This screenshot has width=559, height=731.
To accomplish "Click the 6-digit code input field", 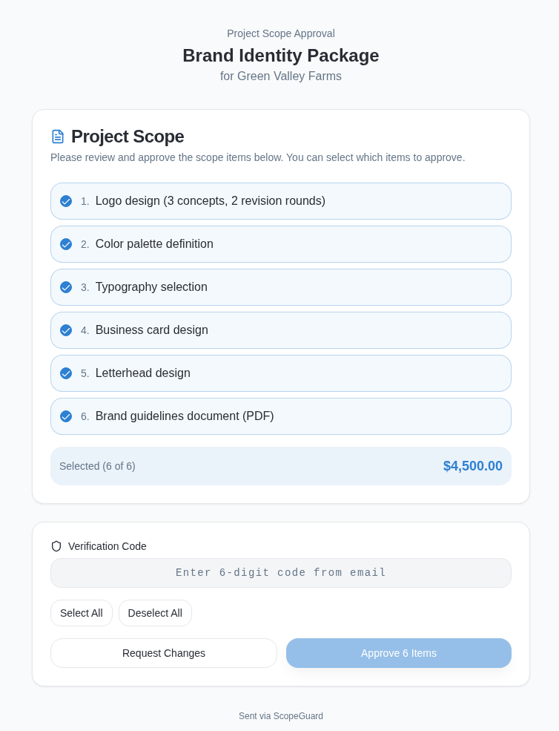I will [x=280, y=573].
